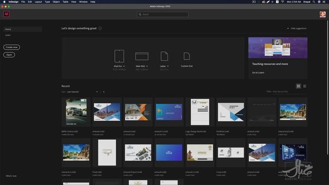
Task: Open the user profile avatar
Action: pos(323,14)
